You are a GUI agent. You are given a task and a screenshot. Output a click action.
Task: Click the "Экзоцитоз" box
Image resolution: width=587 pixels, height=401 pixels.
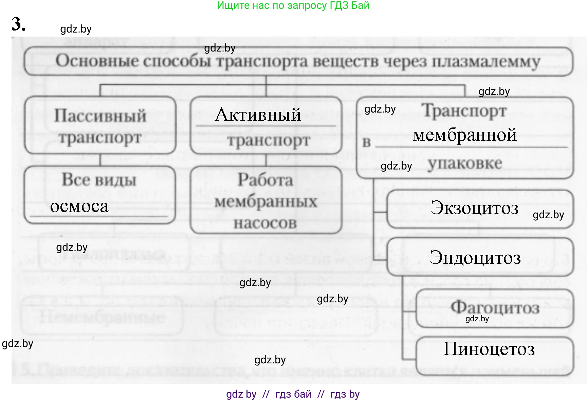474,208
